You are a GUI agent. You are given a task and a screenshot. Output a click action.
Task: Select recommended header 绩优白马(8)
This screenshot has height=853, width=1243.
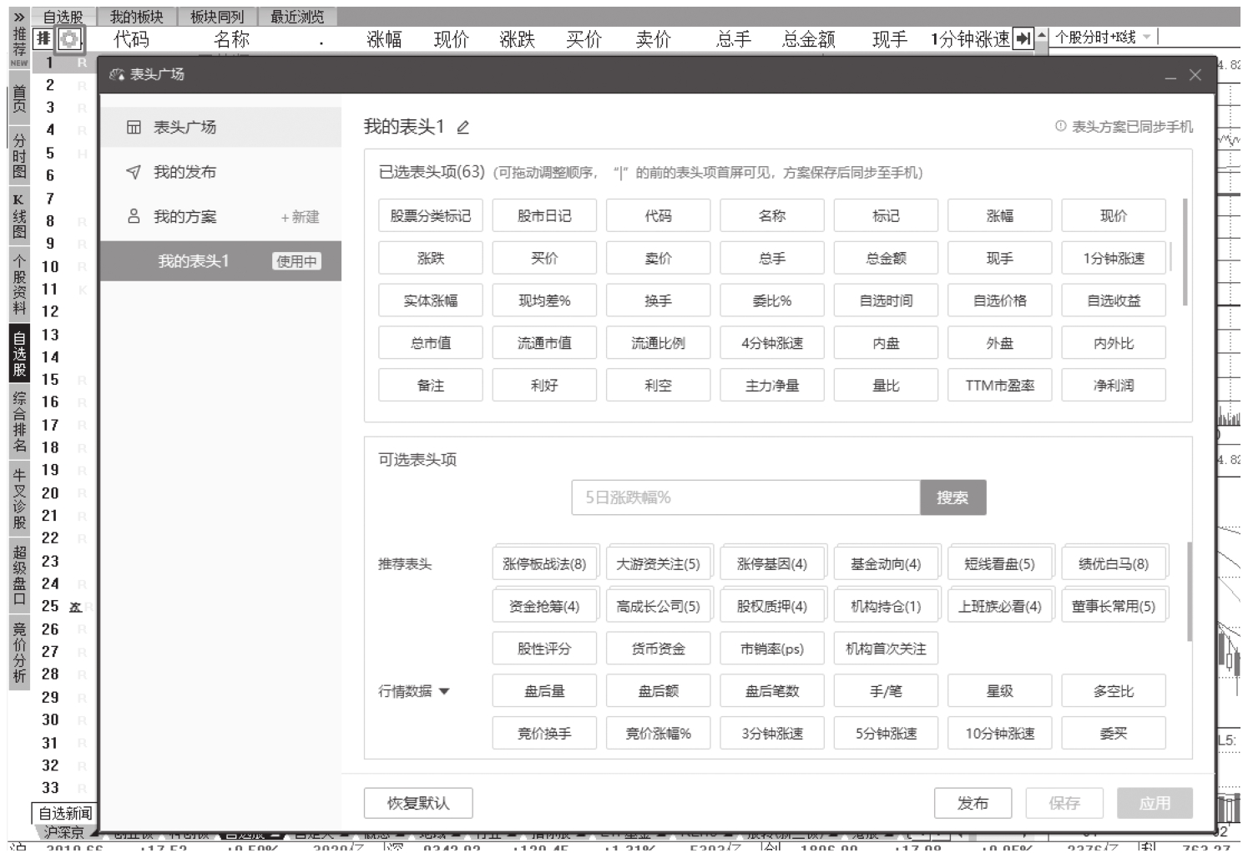(1114, 564)
